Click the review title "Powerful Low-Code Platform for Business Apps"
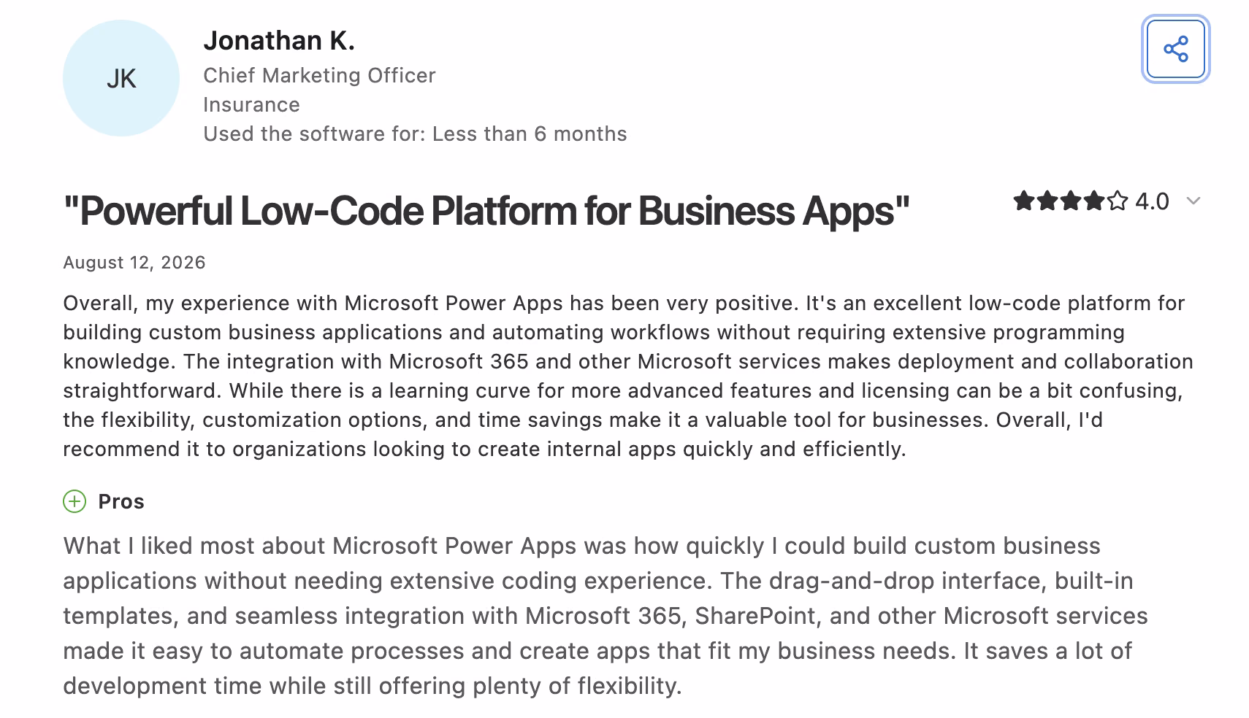The image size is (1249, 718). click(486, 211)
